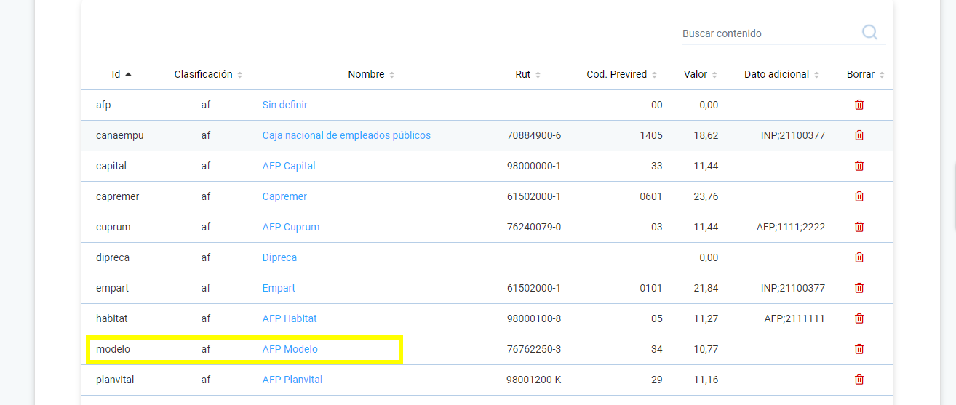
Task: Select the canaempu id cell
Action: [120, 135]
